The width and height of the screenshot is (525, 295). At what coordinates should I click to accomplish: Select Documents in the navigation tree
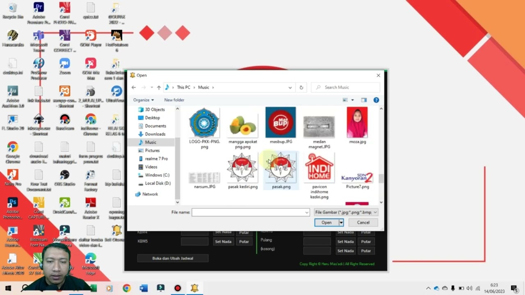pyautogui.click(x=155, y=126)
